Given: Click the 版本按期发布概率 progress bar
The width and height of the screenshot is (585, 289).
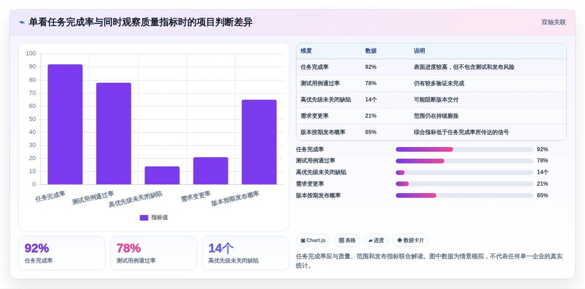Looking at the screenshot, I should pos(464,195).
